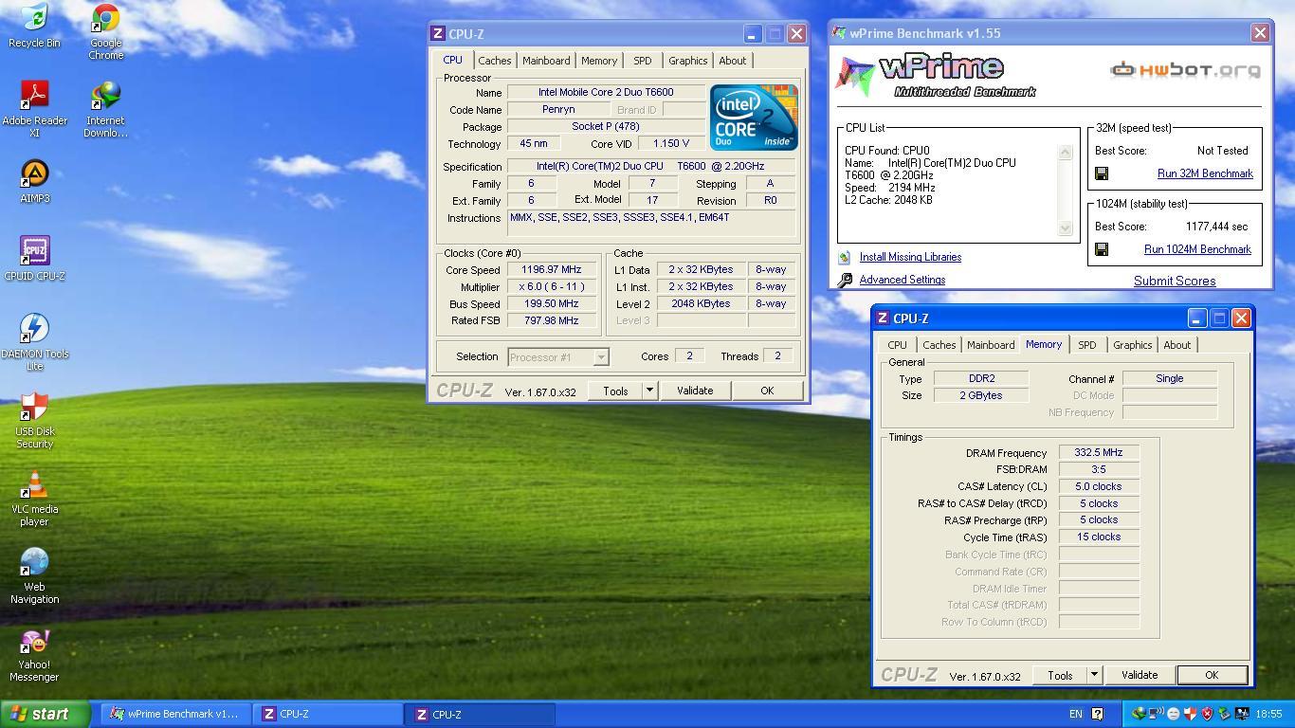Open Internet Download Manager desktop icon

click(106, 109)
